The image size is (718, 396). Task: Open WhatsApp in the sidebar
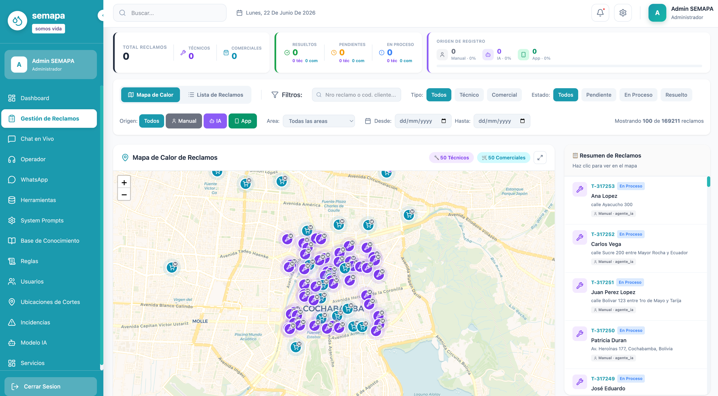pyautogui.click(x=49, y=180)
